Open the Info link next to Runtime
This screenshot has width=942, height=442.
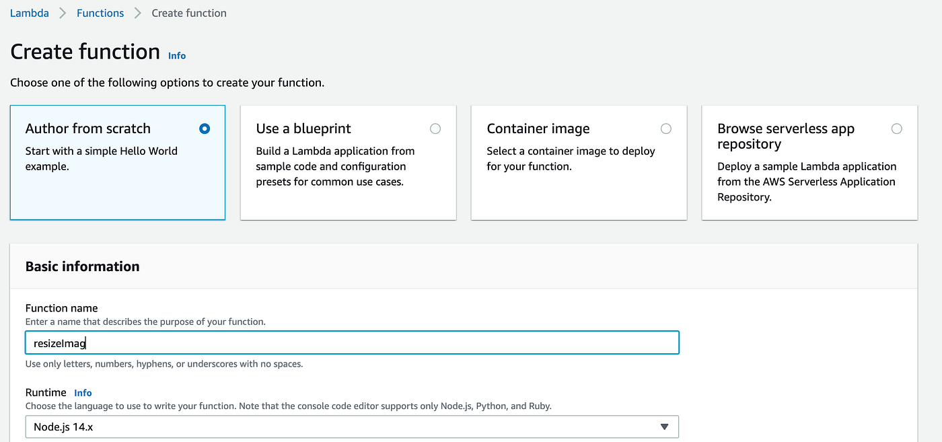[x=83, y=393]
